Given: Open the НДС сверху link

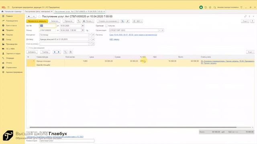Looking at the screenshot, I should click(114, 39).
